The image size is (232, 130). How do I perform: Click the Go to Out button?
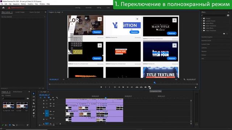[x=132, y=87]
